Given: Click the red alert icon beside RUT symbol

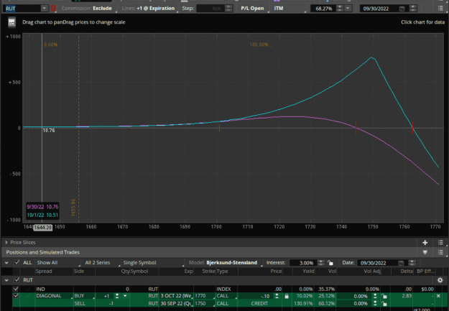Looking at the screenshot, I should coord(53,9).
